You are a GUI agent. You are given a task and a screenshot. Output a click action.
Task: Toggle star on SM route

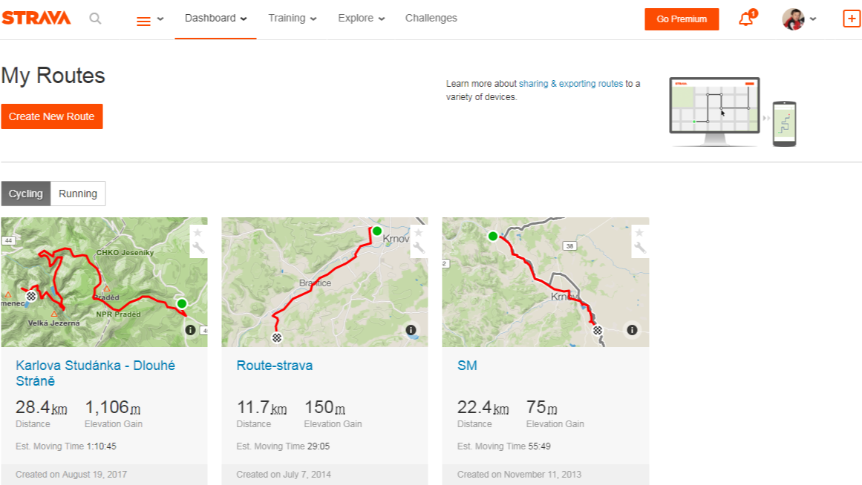[639, 233]
